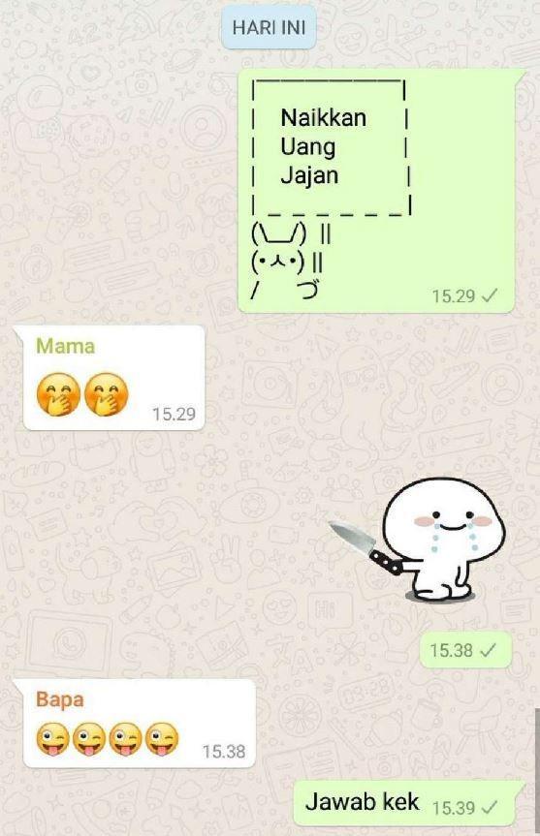Tap the HARI INI date label
Screen dimensions: 540x836
coord(269,27)
